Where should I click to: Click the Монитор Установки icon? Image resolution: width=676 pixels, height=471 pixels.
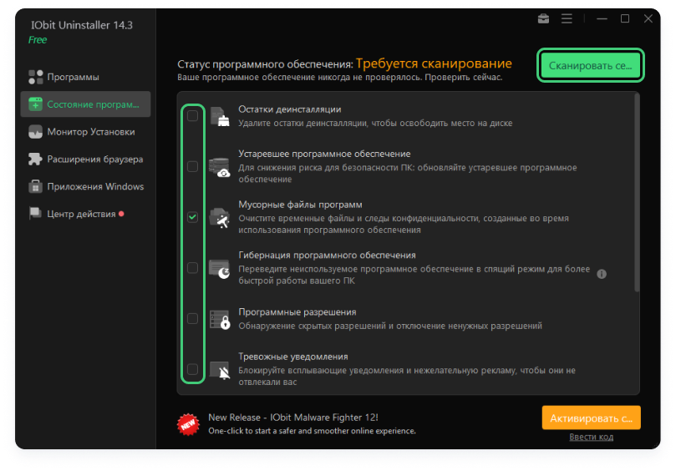[x=35, y=132]
